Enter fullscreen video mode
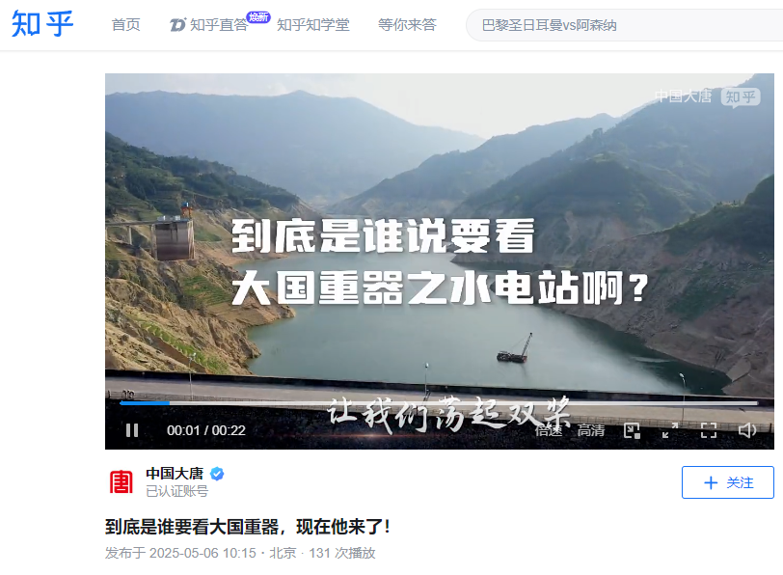Screen dimensions: 783x575 (x=709, y=430)
